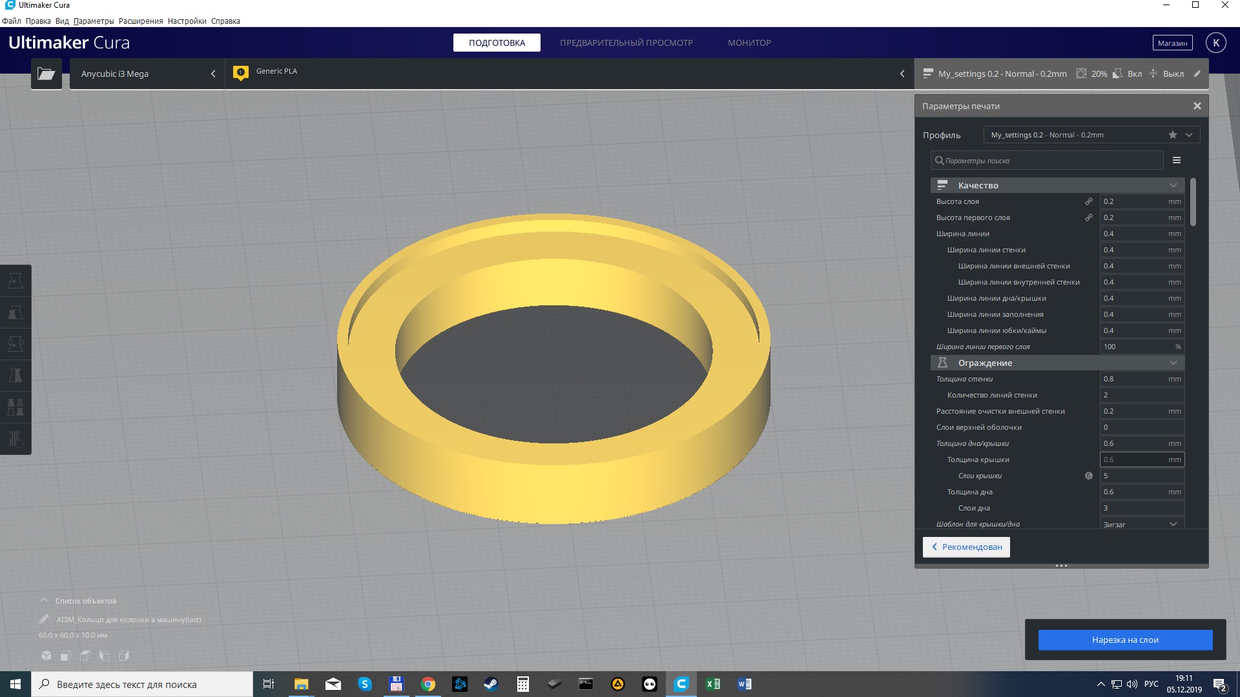Image resolution: width=1240 pixels, height=697 pixels.
Task: Click the Толщина стенки value field
Action: (x=1142, y=379)
